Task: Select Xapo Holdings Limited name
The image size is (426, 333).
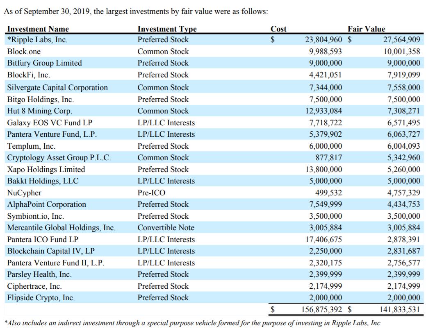Action: click(x=46, y=169)
